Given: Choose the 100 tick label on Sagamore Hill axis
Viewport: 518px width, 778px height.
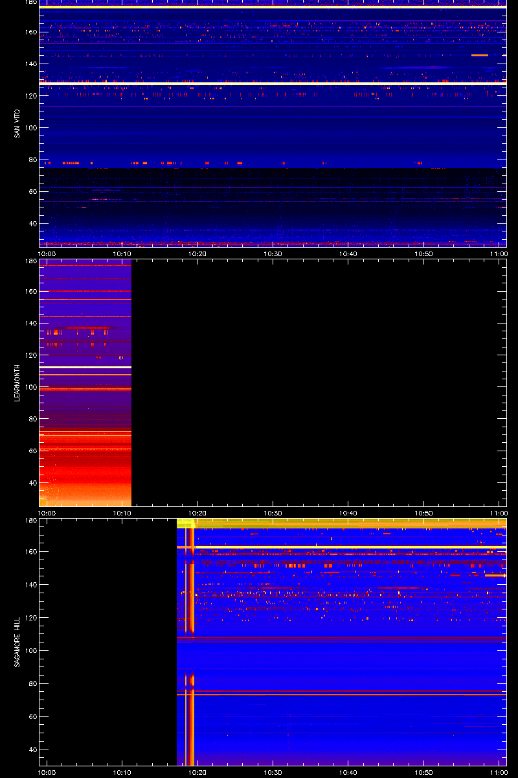Looking at the screenshot, I should (x=30, y=651).
